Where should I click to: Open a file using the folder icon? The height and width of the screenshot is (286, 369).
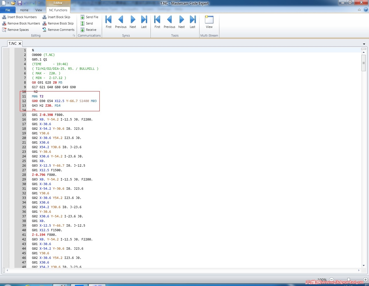coord(13,3)
